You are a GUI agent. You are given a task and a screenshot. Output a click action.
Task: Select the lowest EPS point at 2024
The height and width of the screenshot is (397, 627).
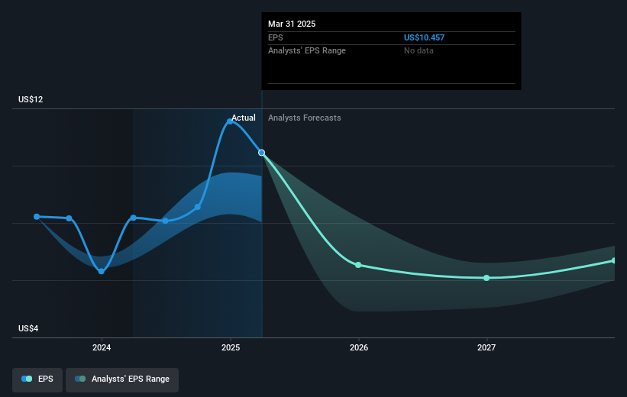(x=102, y=272)
